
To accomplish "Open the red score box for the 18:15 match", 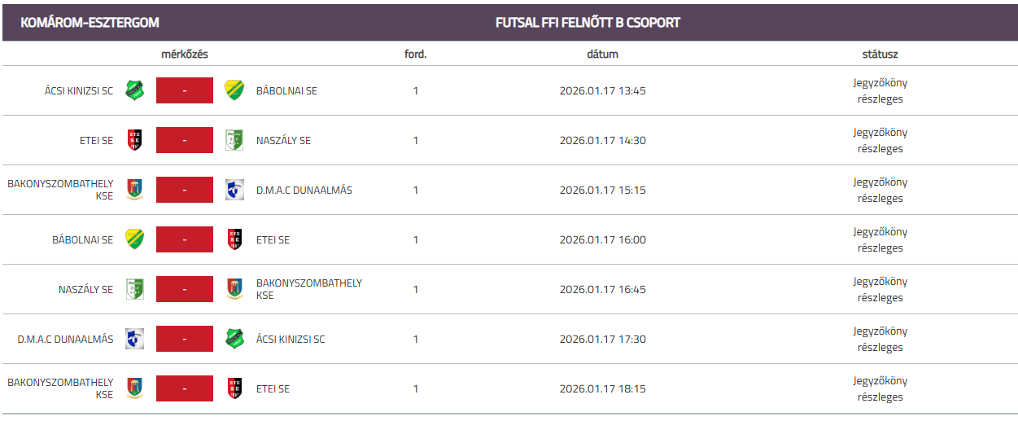I will [185, 388].
